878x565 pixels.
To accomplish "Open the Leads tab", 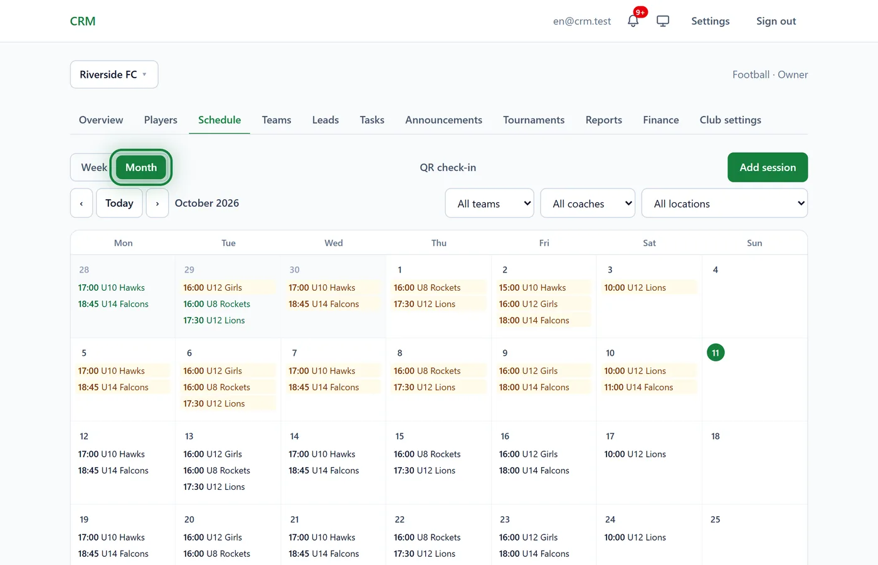I will coord(325,120).
